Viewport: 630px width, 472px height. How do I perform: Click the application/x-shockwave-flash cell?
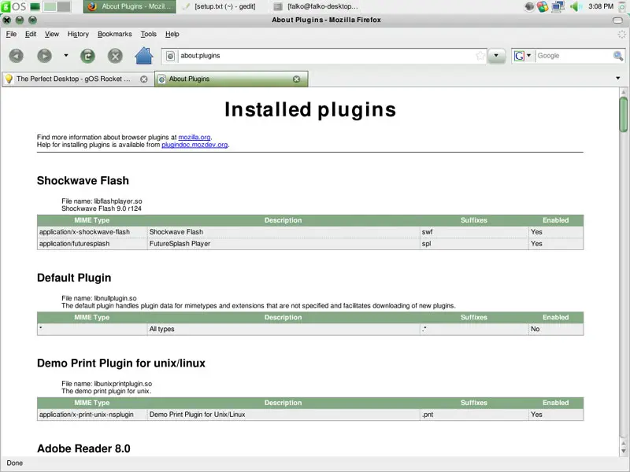pyautogui.click(x=92, y=232)
